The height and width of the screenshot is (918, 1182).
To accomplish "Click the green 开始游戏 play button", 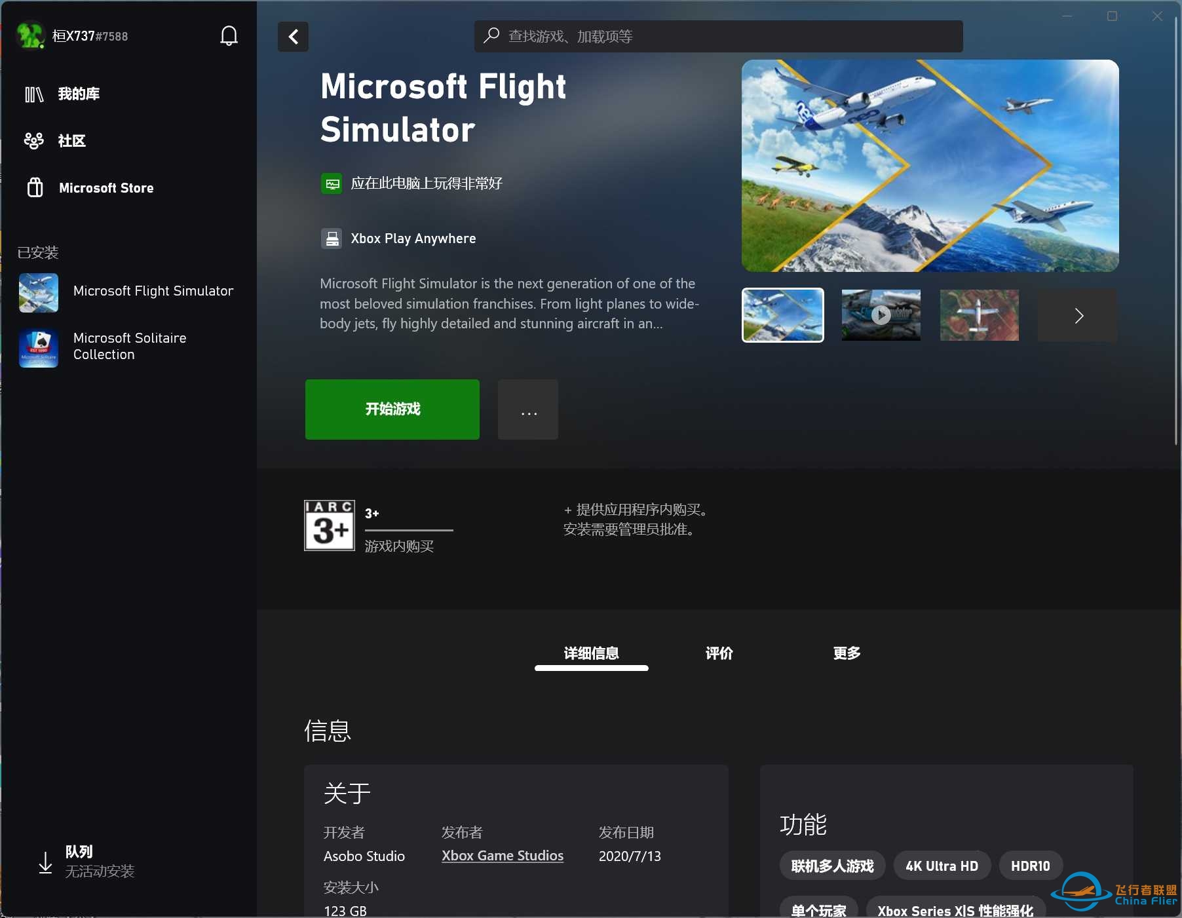I will (x=392, y=410).
